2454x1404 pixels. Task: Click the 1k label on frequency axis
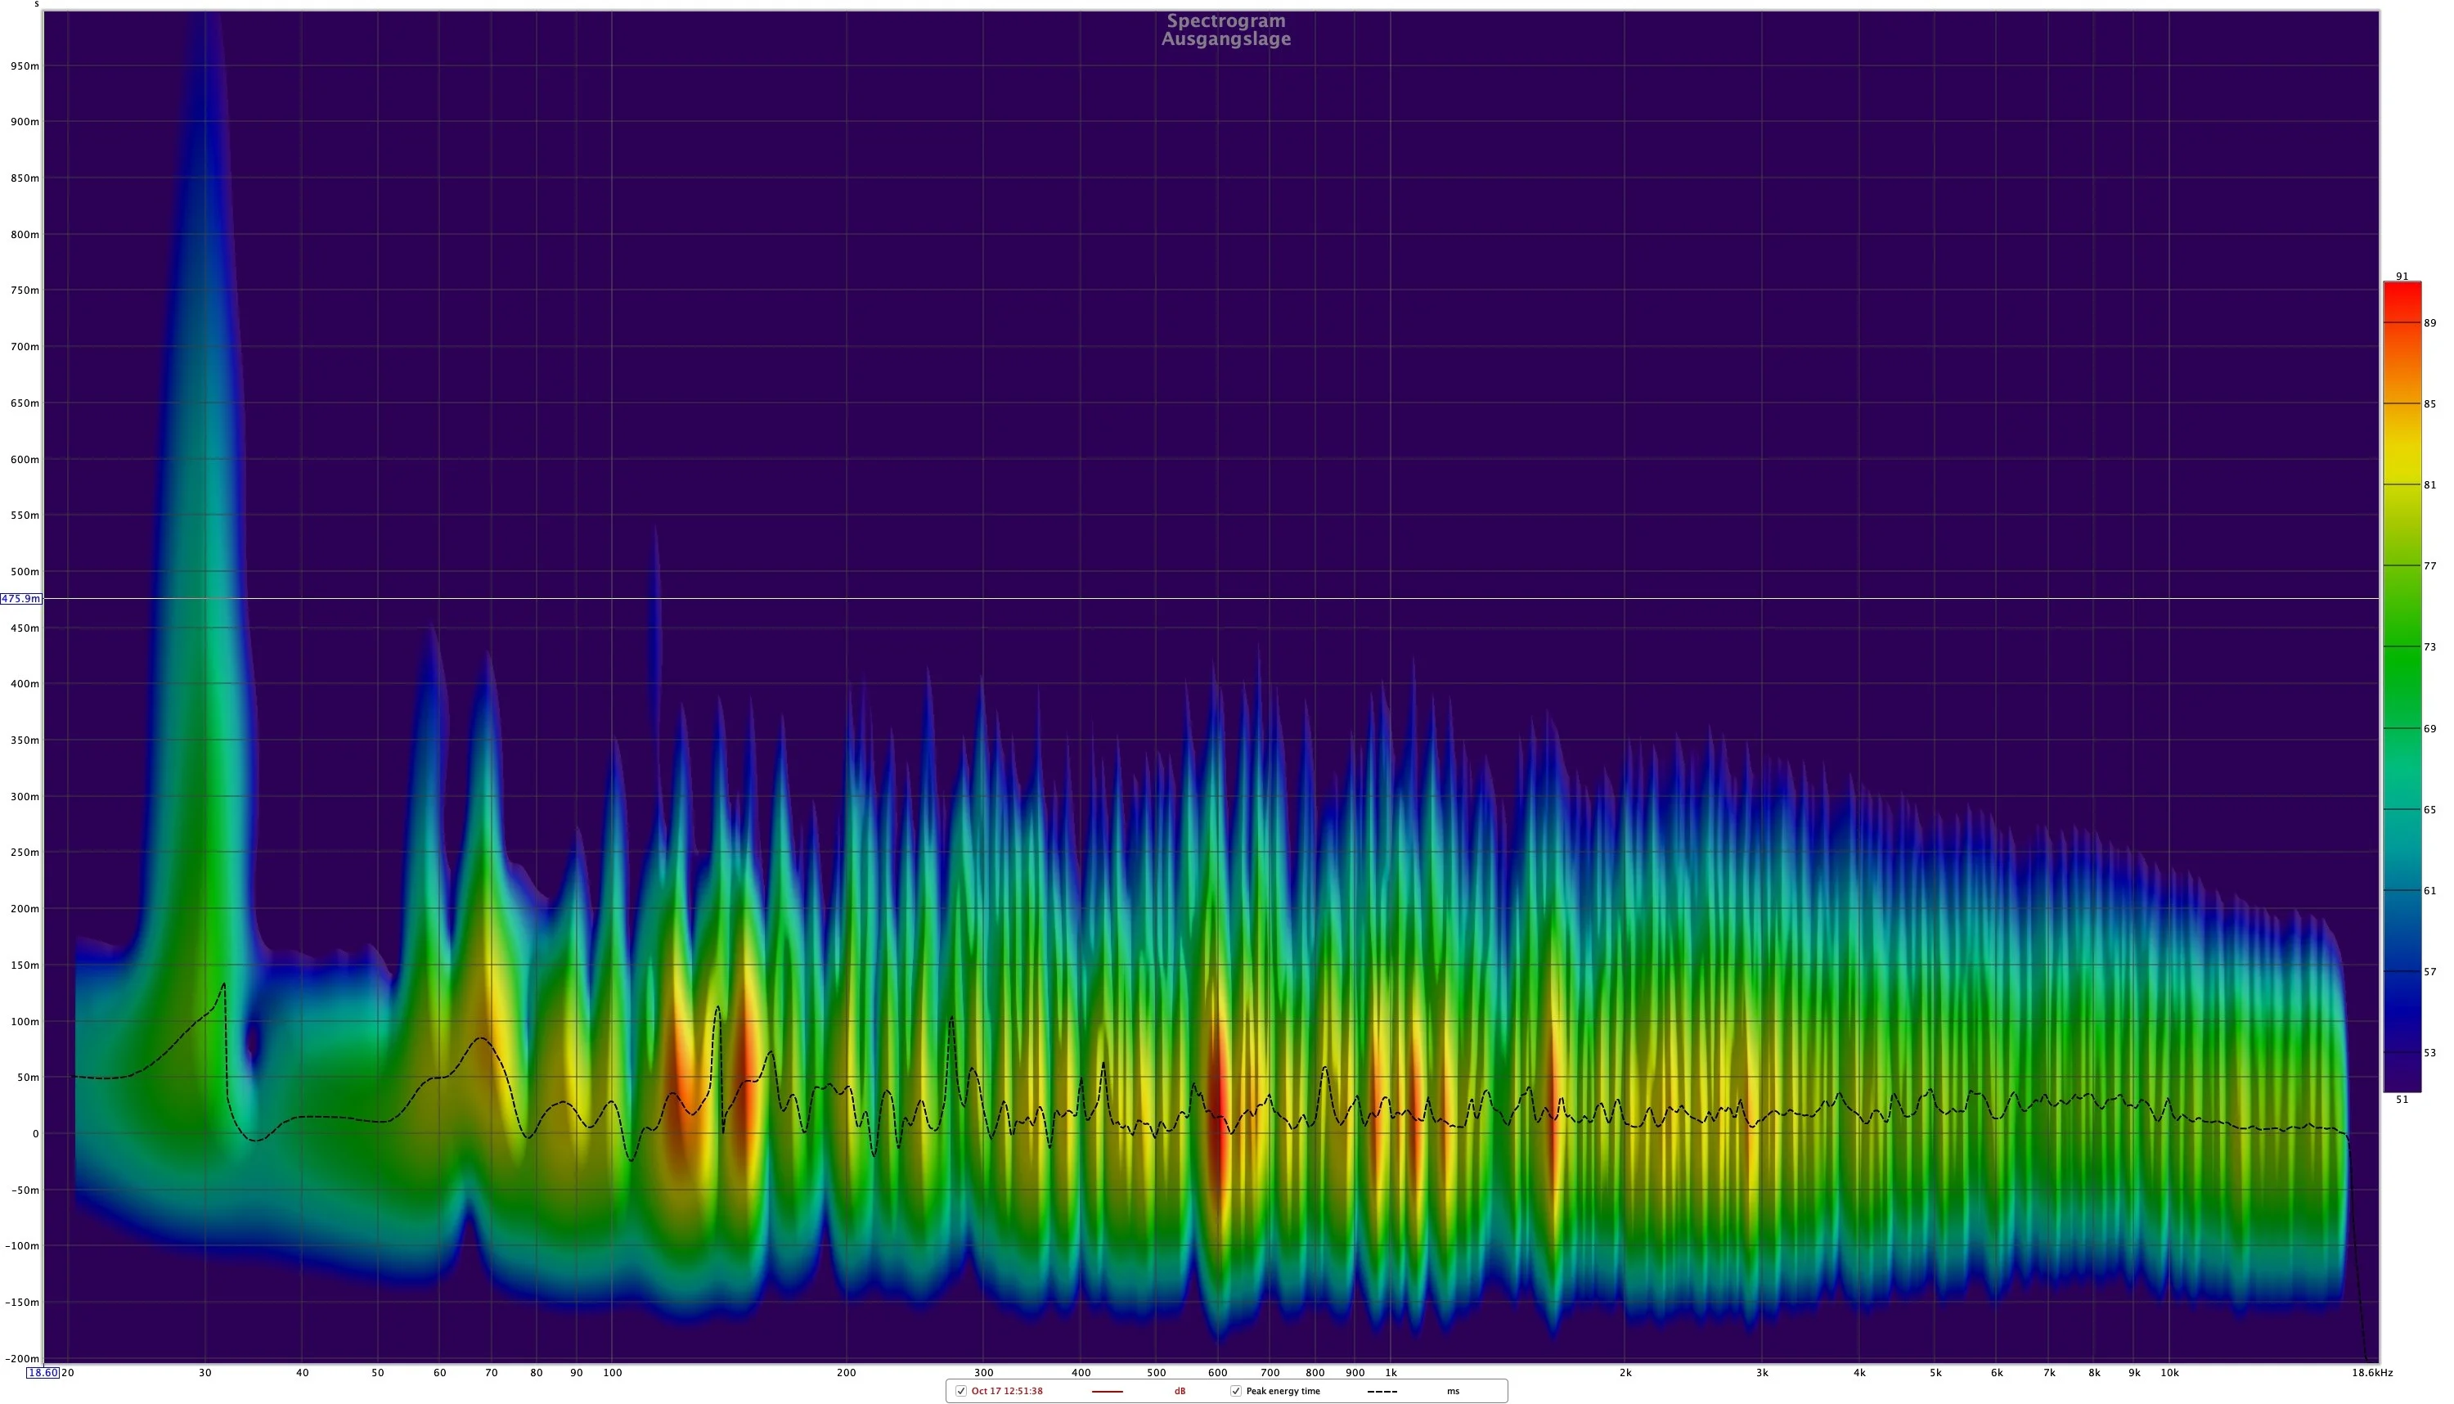point(1391,1372)
